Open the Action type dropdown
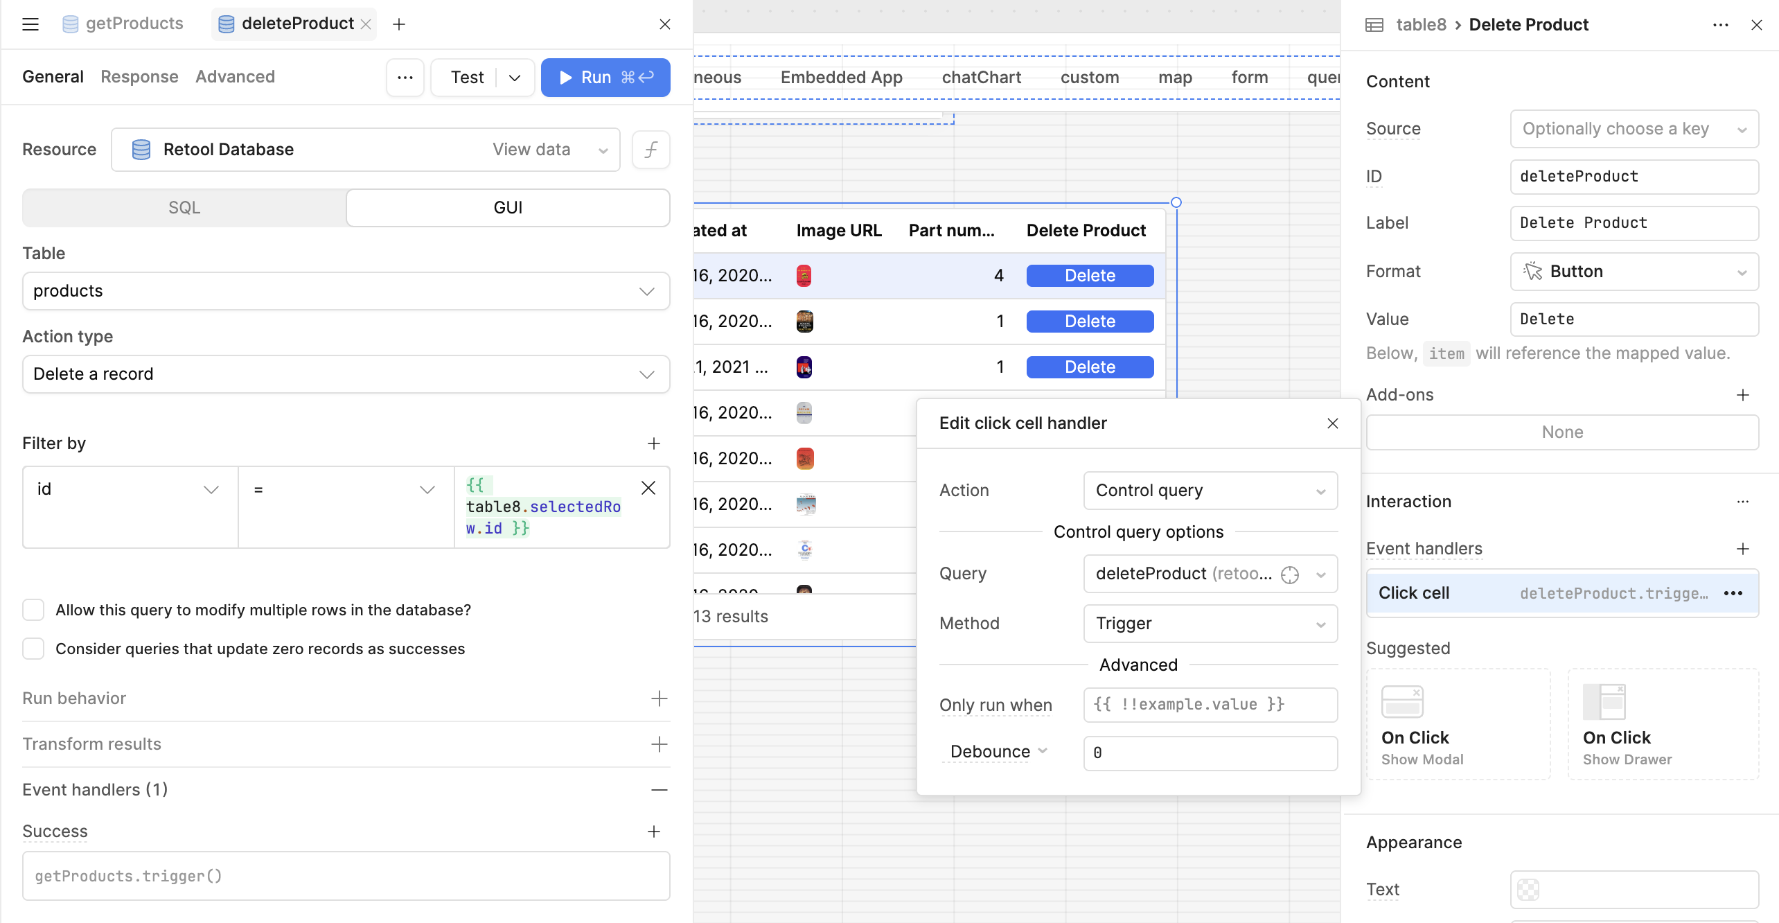 click(x=346, y=374)
